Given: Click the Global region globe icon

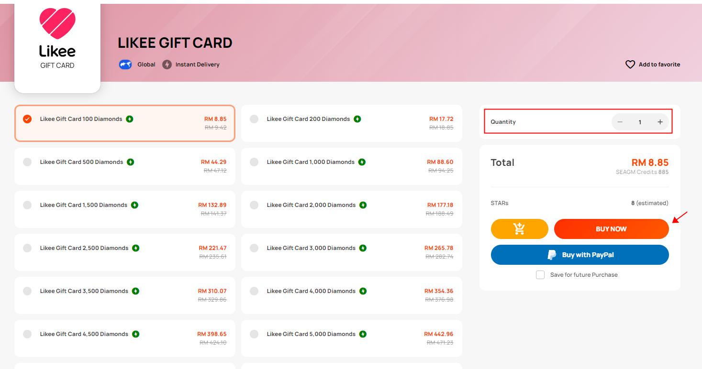Looking at the screenshot, I should 125,65.
